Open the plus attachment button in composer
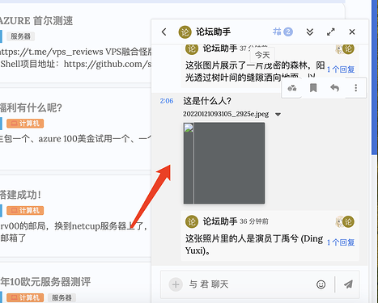This screenshot has height=303, width=378. [176, 284]
